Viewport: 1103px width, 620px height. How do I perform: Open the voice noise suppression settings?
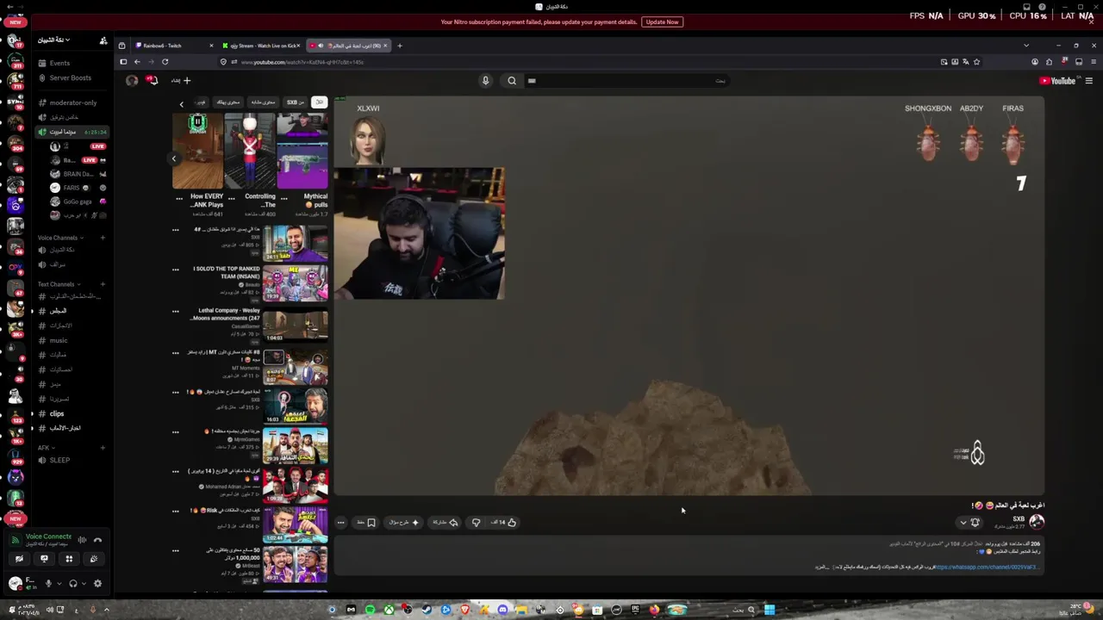(x=82, y=540)
